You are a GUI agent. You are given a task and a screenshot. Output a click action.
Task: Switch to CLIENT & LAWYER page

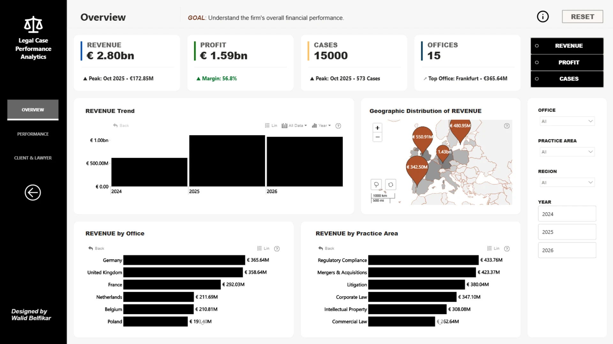coord(33,158)
